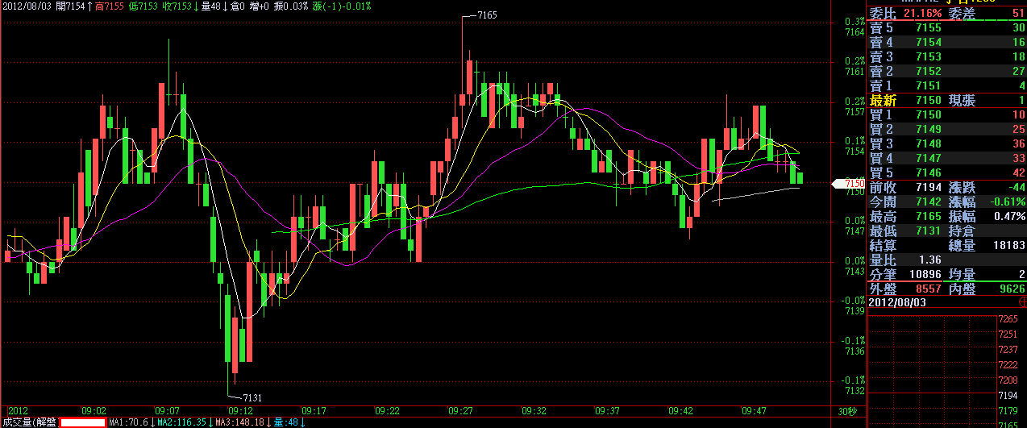
Task: Select the 買3 price 7148
Action: (929, 143)
